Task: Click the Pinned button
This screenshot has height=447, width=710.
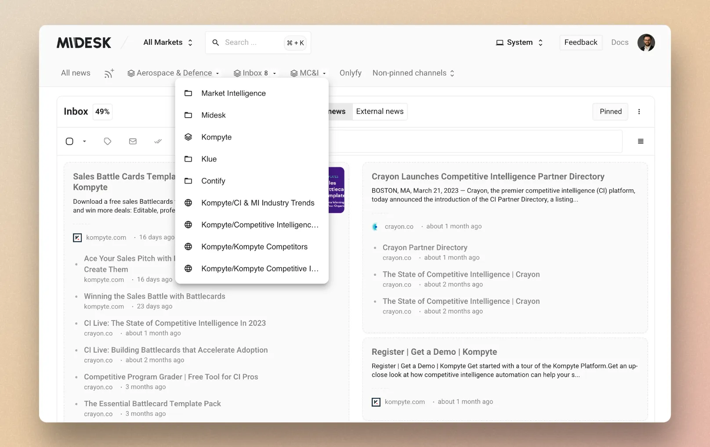Action: click(x=610, y=112)
